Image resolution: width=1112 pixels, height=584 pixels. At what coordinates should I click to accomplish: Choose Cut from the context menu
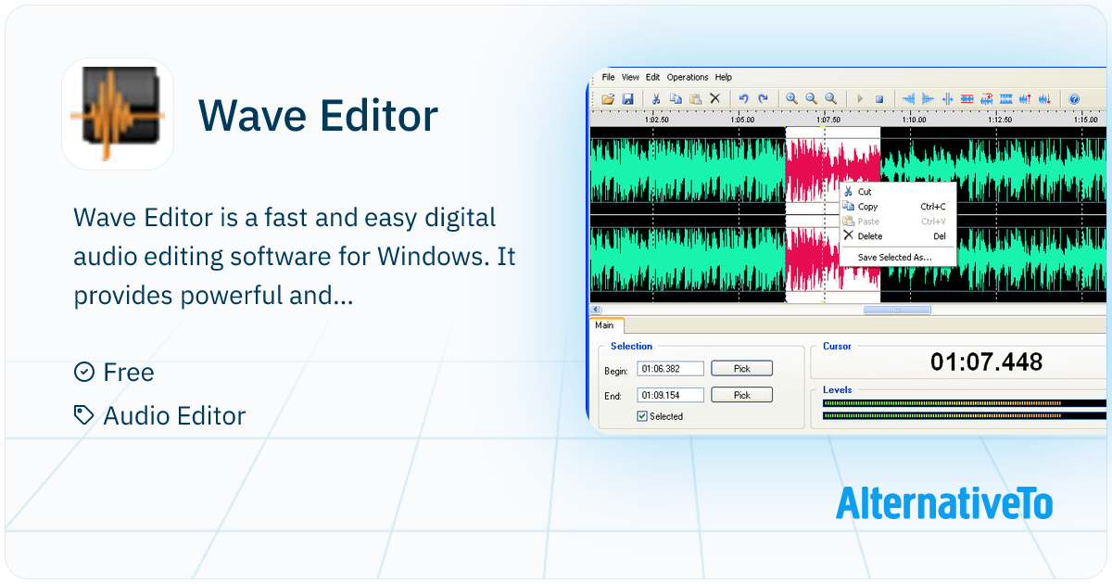coord(897,192)
